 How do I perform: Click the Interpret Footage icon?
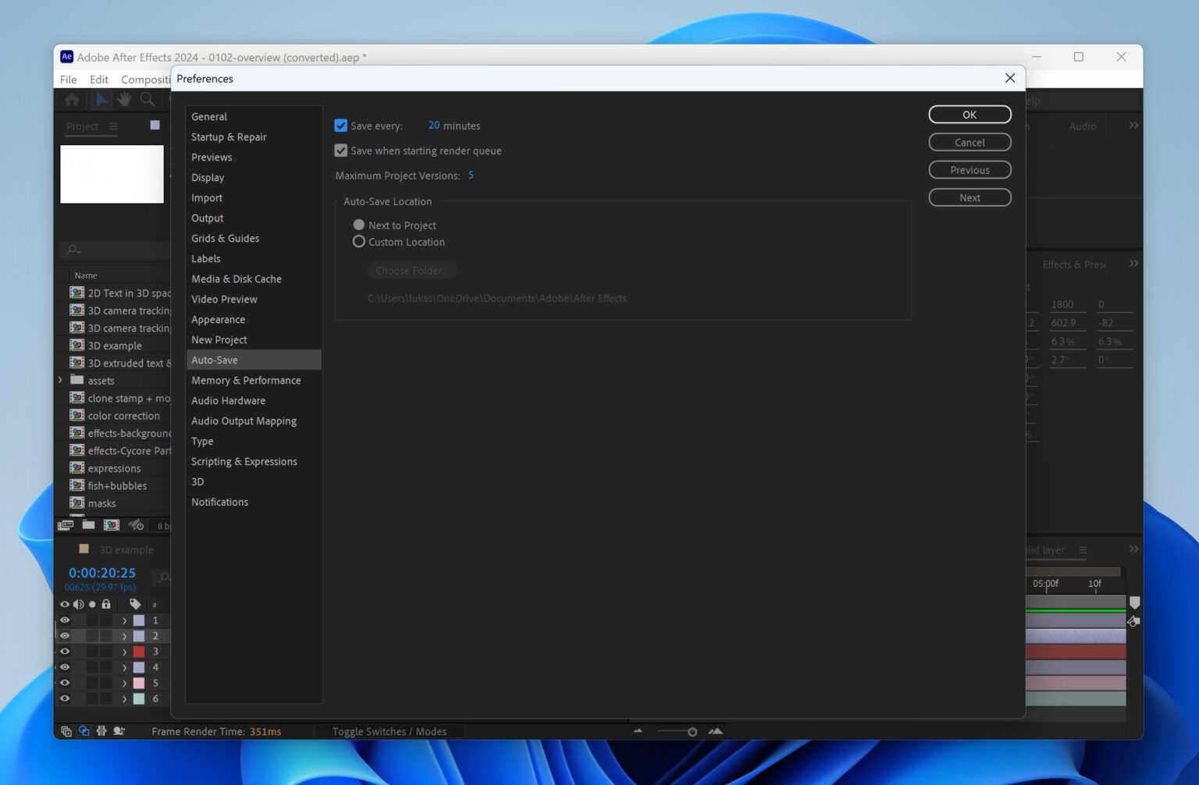tap(66, 525)
